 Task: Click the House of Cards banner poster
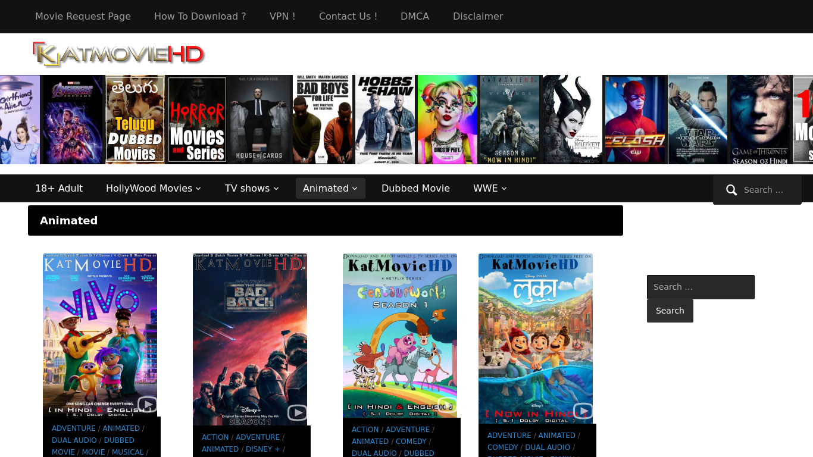point(261,120)
